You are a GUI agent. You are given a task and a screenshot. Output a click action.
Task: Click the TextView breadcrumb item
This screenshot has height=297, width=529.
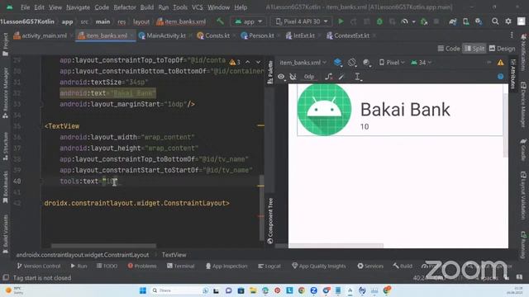pos(174,255)
